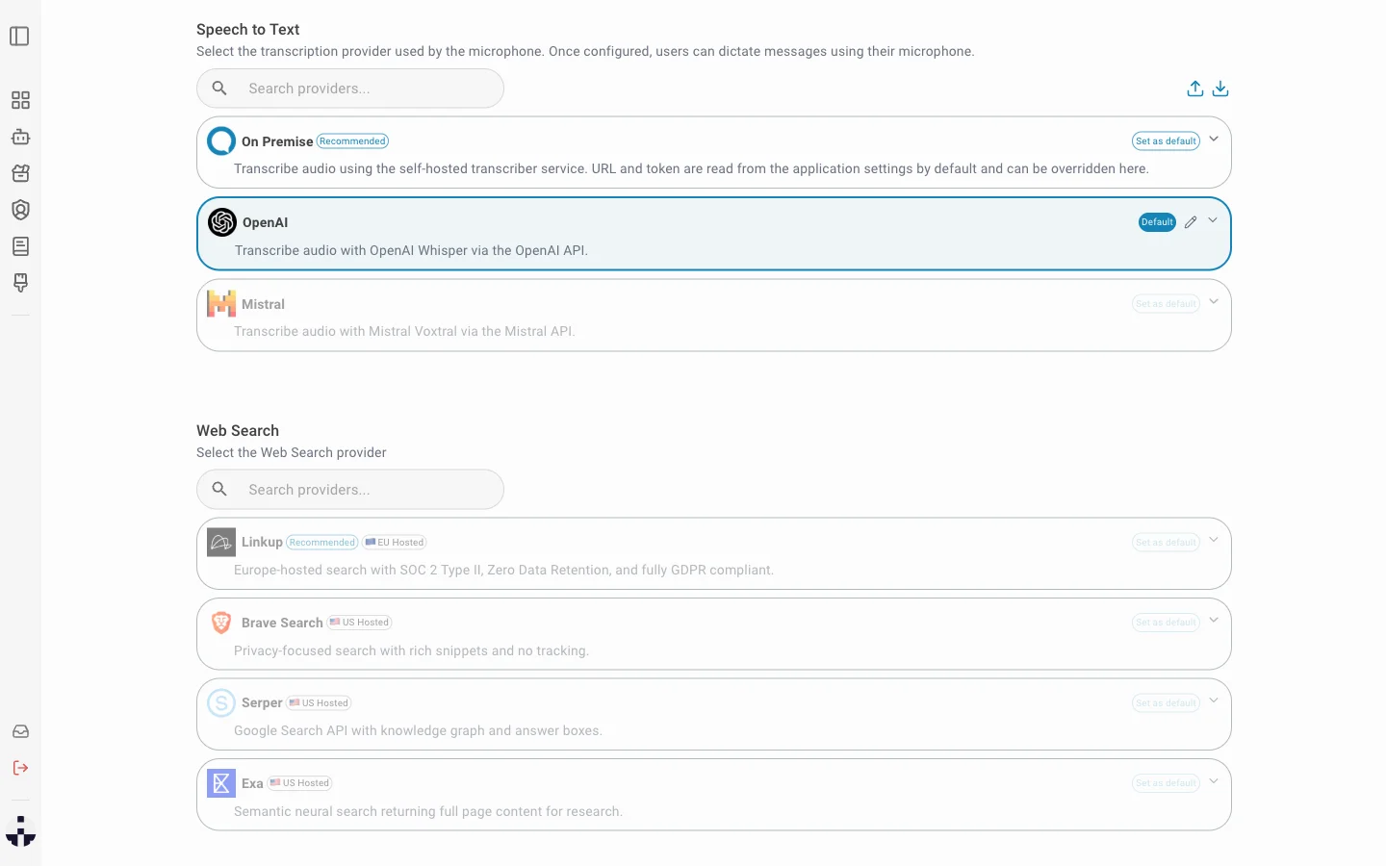Click the OpenAI provider logo
This screenshot has height=866, width=1386.
(222, 222)
